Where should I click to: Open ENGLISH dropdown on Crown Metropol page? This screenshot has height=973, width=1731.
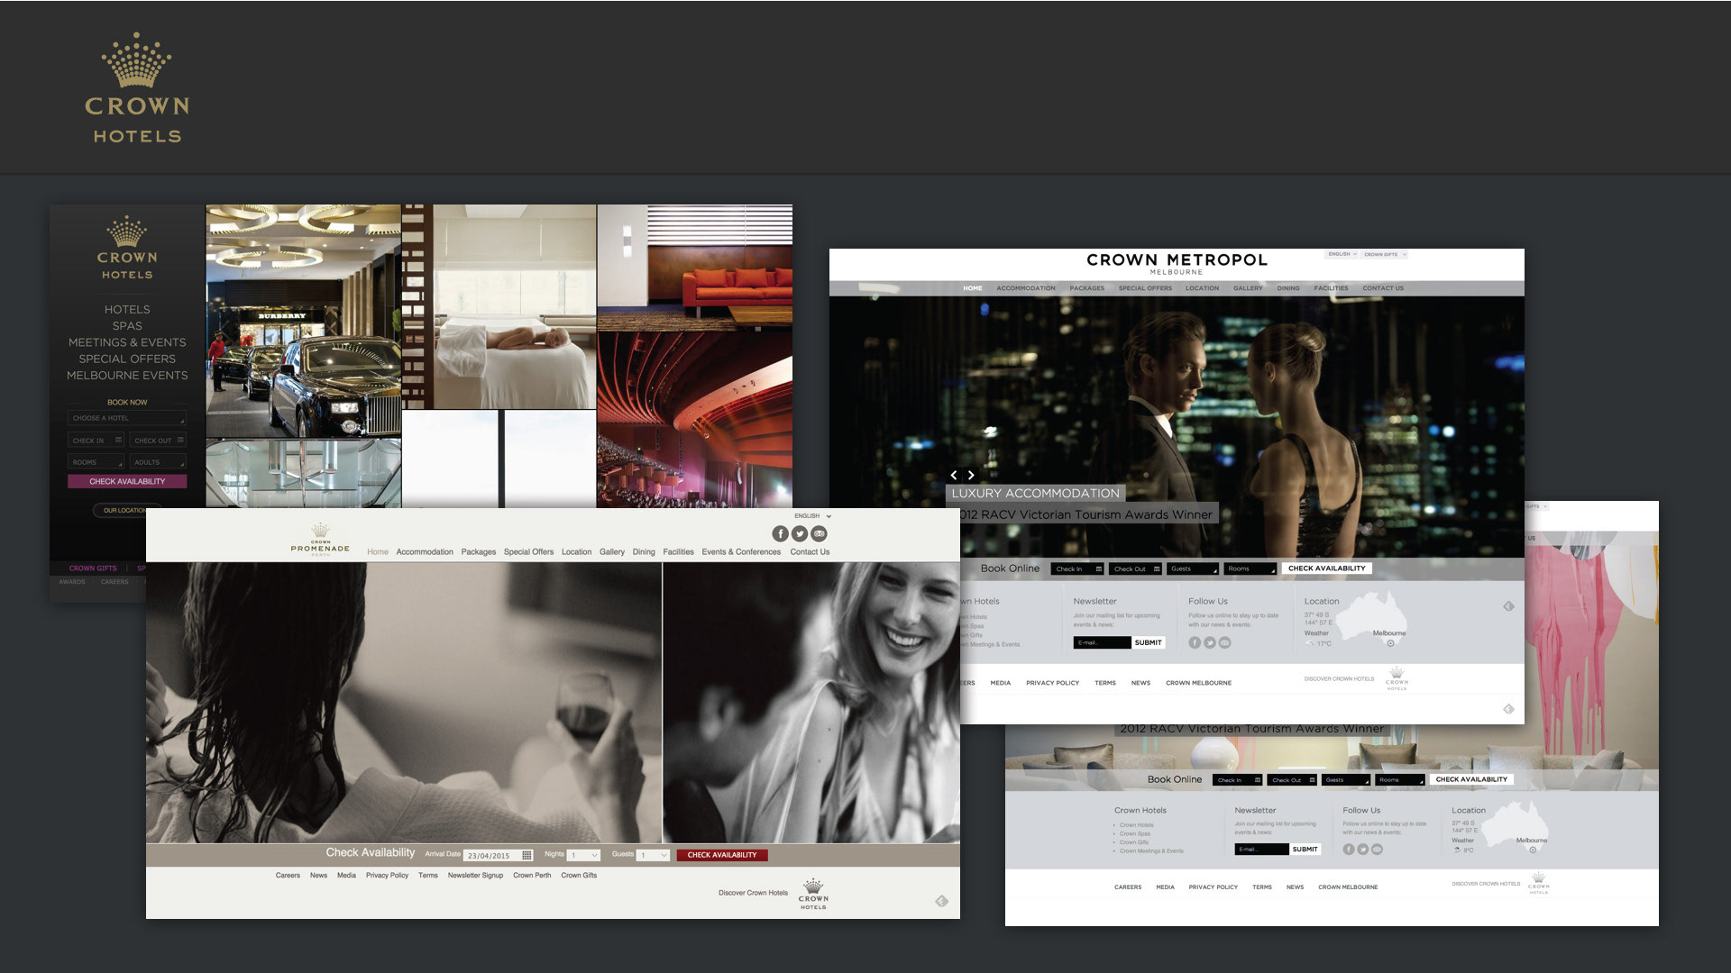point(1342,254)
